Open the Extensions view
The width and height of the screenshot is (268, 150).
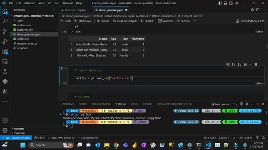point(5,51)
